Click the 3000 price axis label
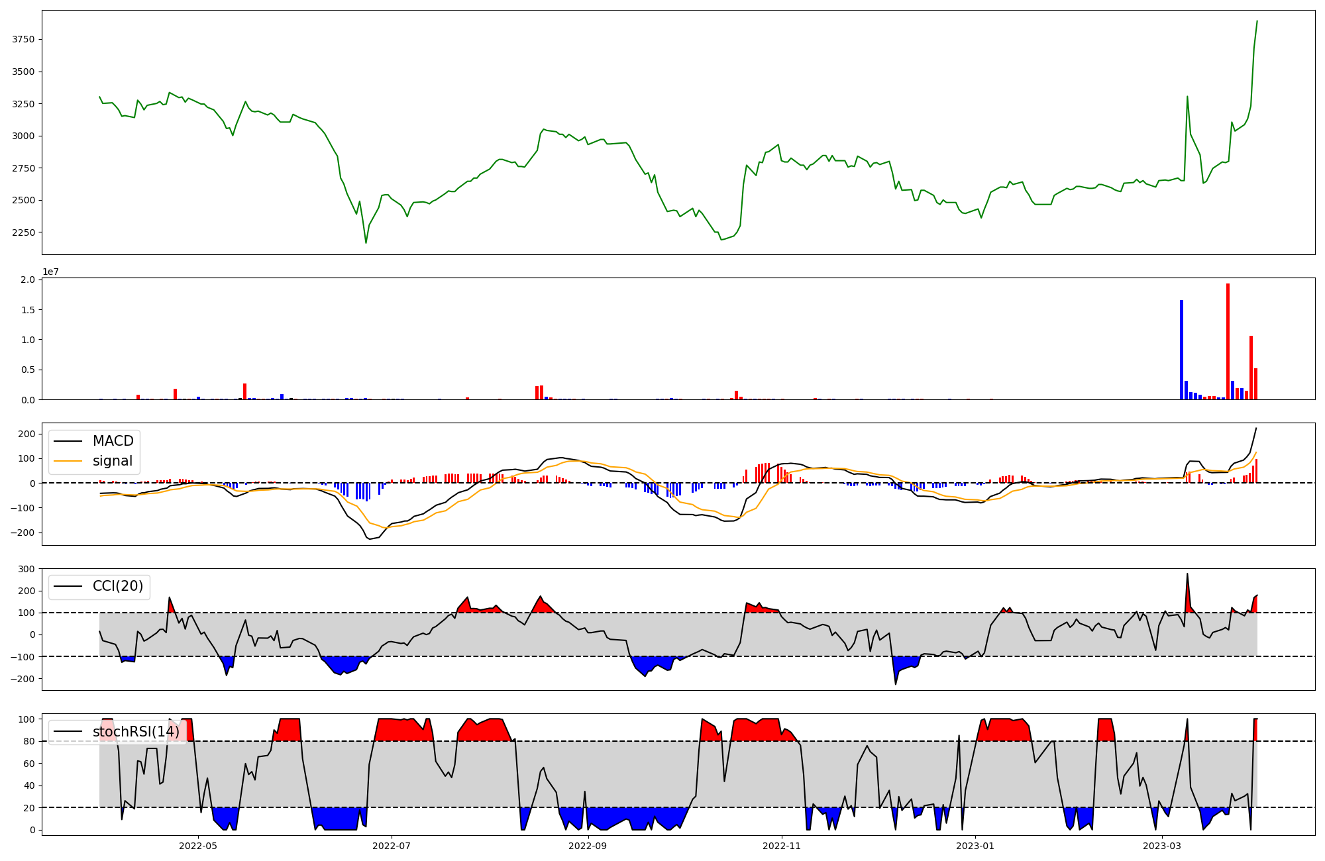 [x=23, y=136]
